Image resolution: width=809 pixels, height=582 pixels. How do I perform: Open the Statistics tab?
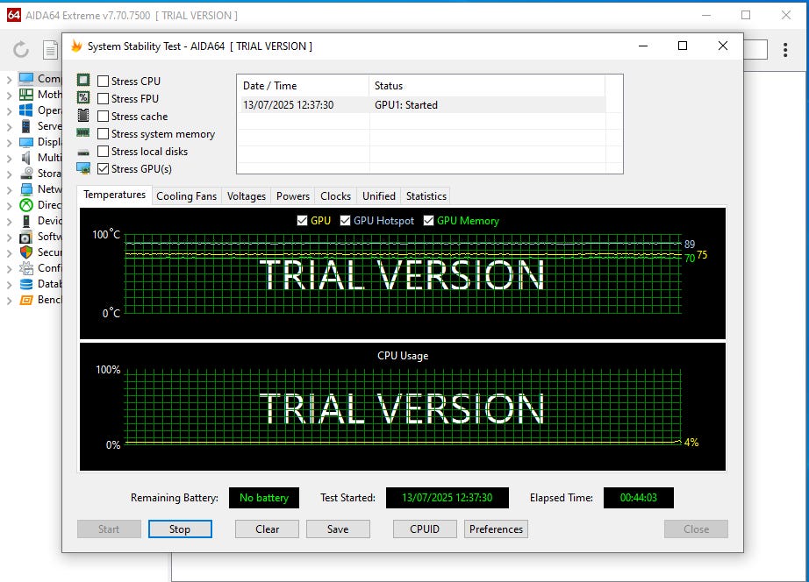pyautogui.click(x=426, y=196)
